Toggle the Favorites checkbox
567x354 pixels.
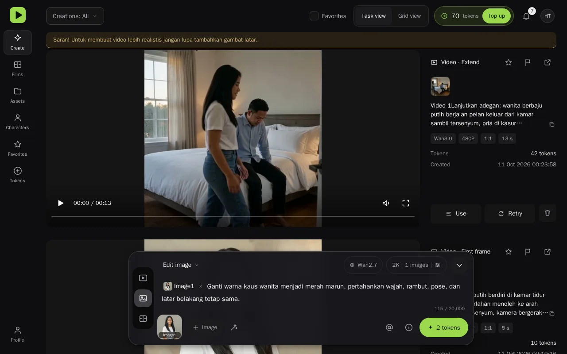pos(314,16)
